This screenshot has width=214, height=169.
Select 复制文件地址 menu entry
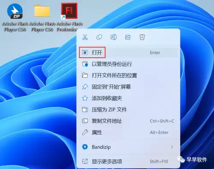[128, 121]
